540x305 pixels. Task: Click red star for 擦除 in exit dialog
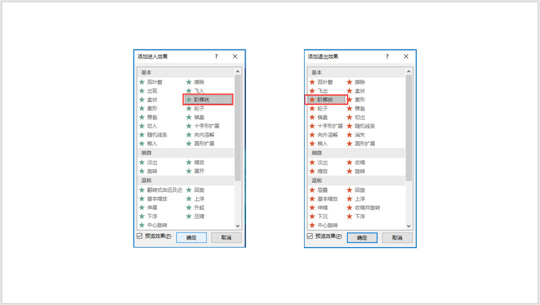[x=350, y=82]
